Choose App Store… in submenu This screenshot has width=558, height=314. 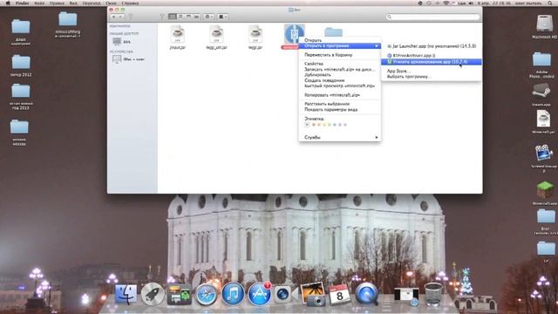tap(432, 71)
